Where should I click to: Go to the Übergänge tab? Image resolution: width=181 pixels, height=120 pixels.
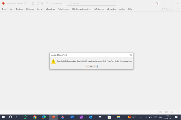click(50, 9)
